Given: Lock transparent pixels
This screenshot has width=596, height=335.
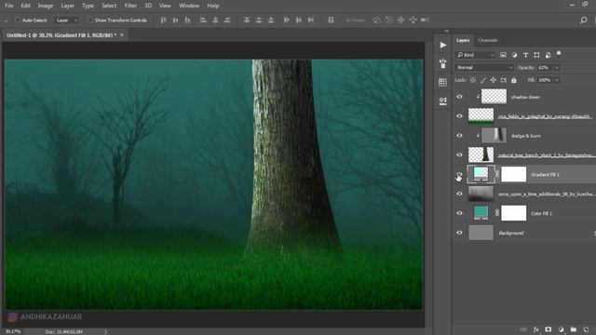Looking at the screenshot, I should coord(473,80).
